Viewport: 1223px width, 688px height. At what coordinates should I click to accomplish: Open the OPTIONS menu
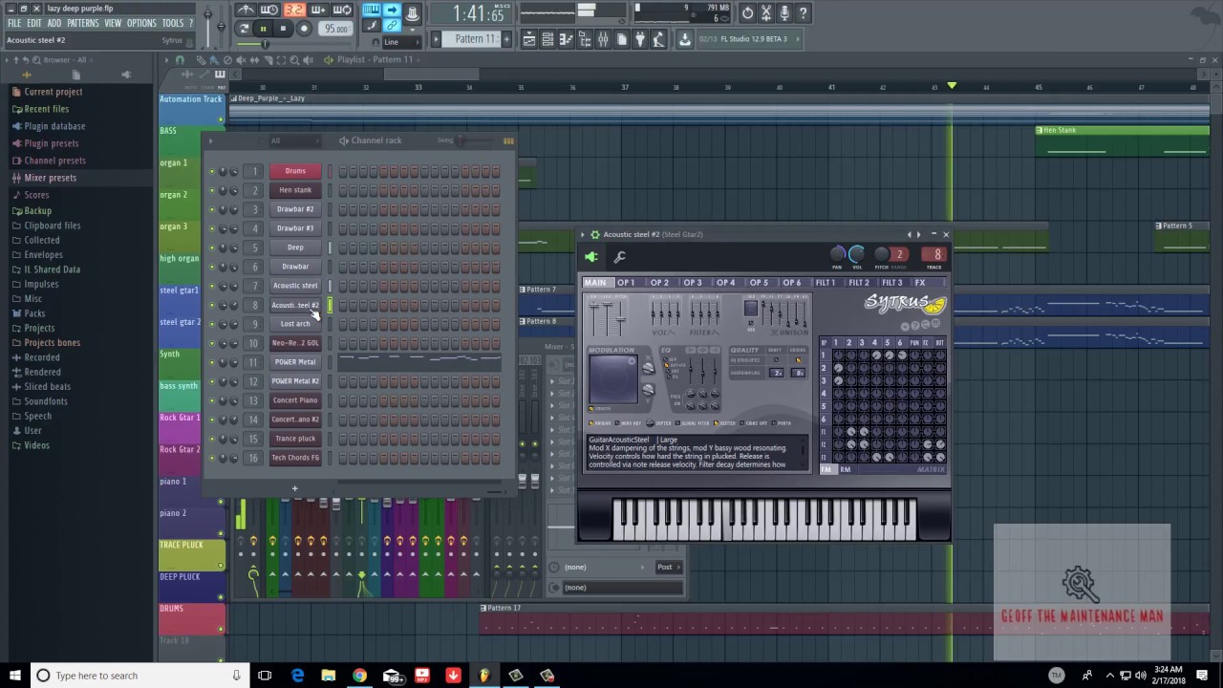(x=141, y=23)
